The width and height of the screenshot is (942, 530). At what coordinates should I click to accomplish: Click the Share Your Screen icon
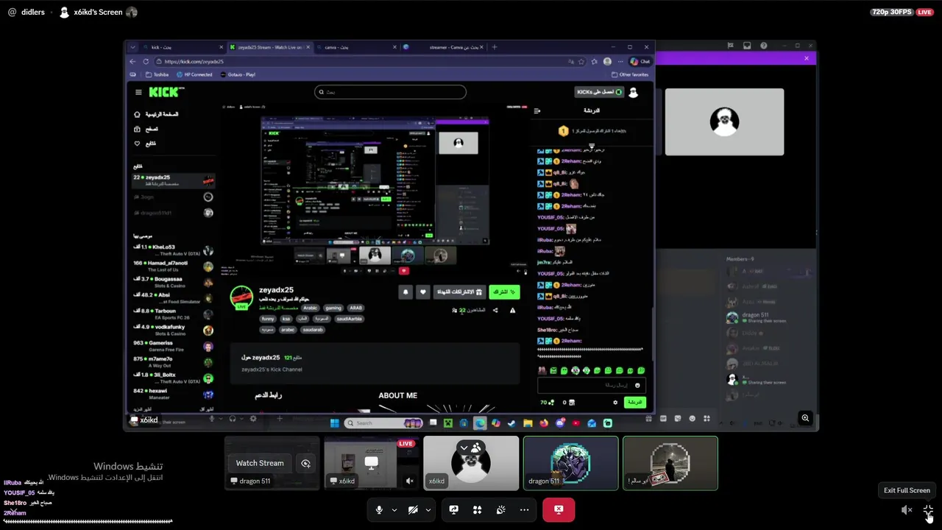pos(454,509)
